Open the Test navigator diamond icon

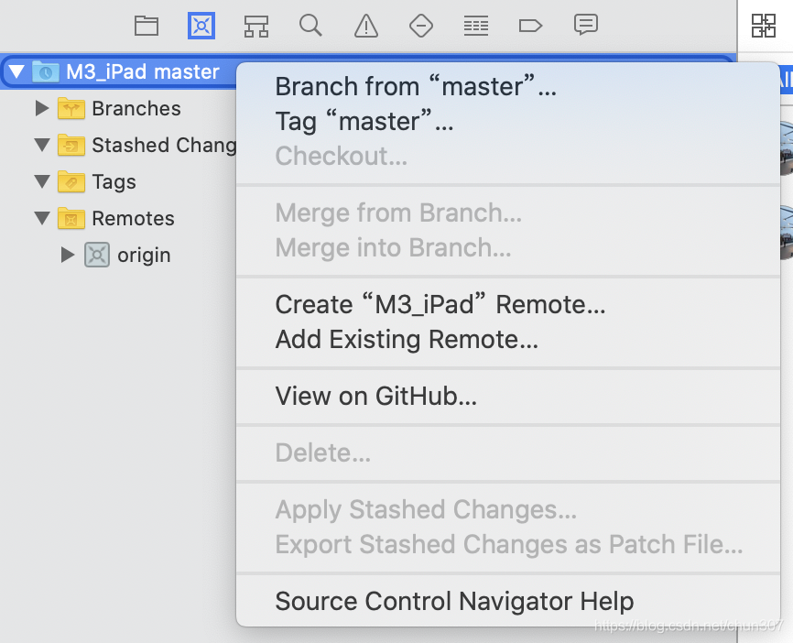coord(421,26)
